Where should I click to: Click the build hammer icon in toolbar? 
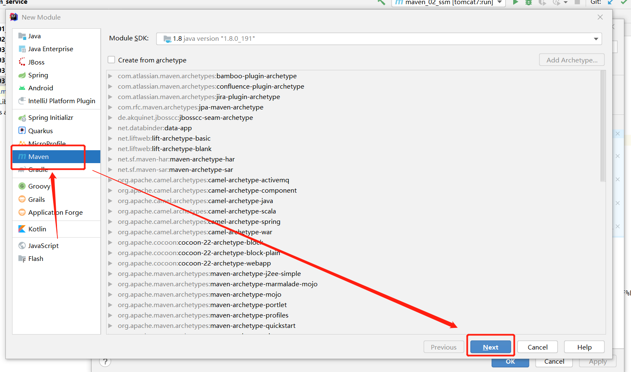pyautogui.click(x=381, y=2)
